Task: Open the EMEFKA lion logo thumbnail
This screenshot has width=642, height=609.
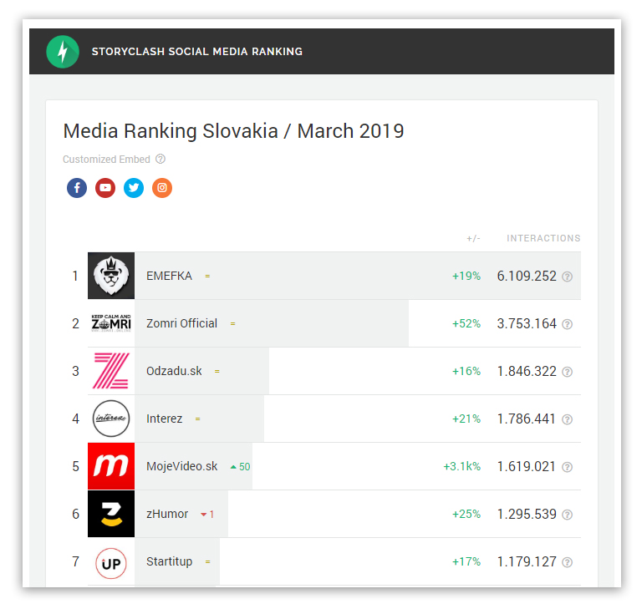Action: [x=111, y=276]
